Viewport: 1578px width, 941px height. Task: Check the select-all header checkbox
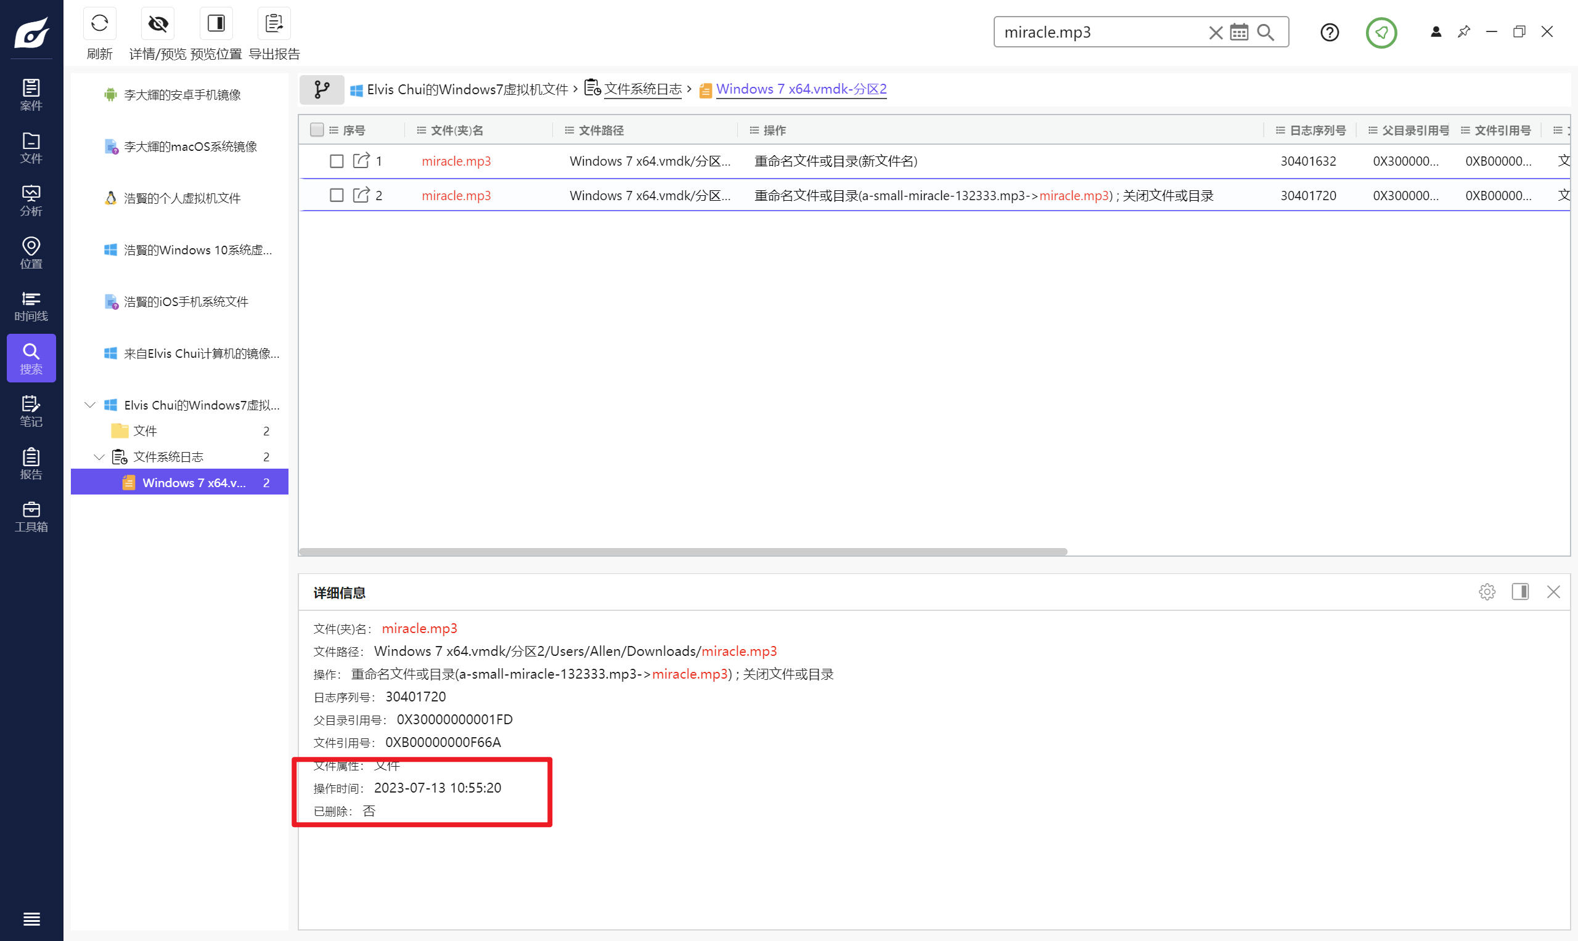click(317, 130)
